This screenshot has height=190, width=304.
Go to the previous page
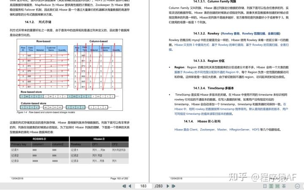pyautogui.click(x=130, y=186)
